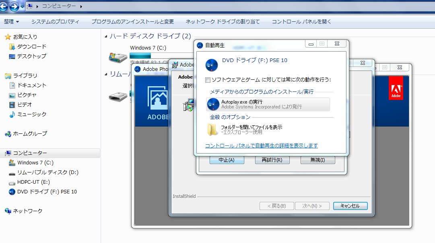Close the 自動再生 dialog
The height and width of the screenshot is (243, 435).
pos(337,44)
